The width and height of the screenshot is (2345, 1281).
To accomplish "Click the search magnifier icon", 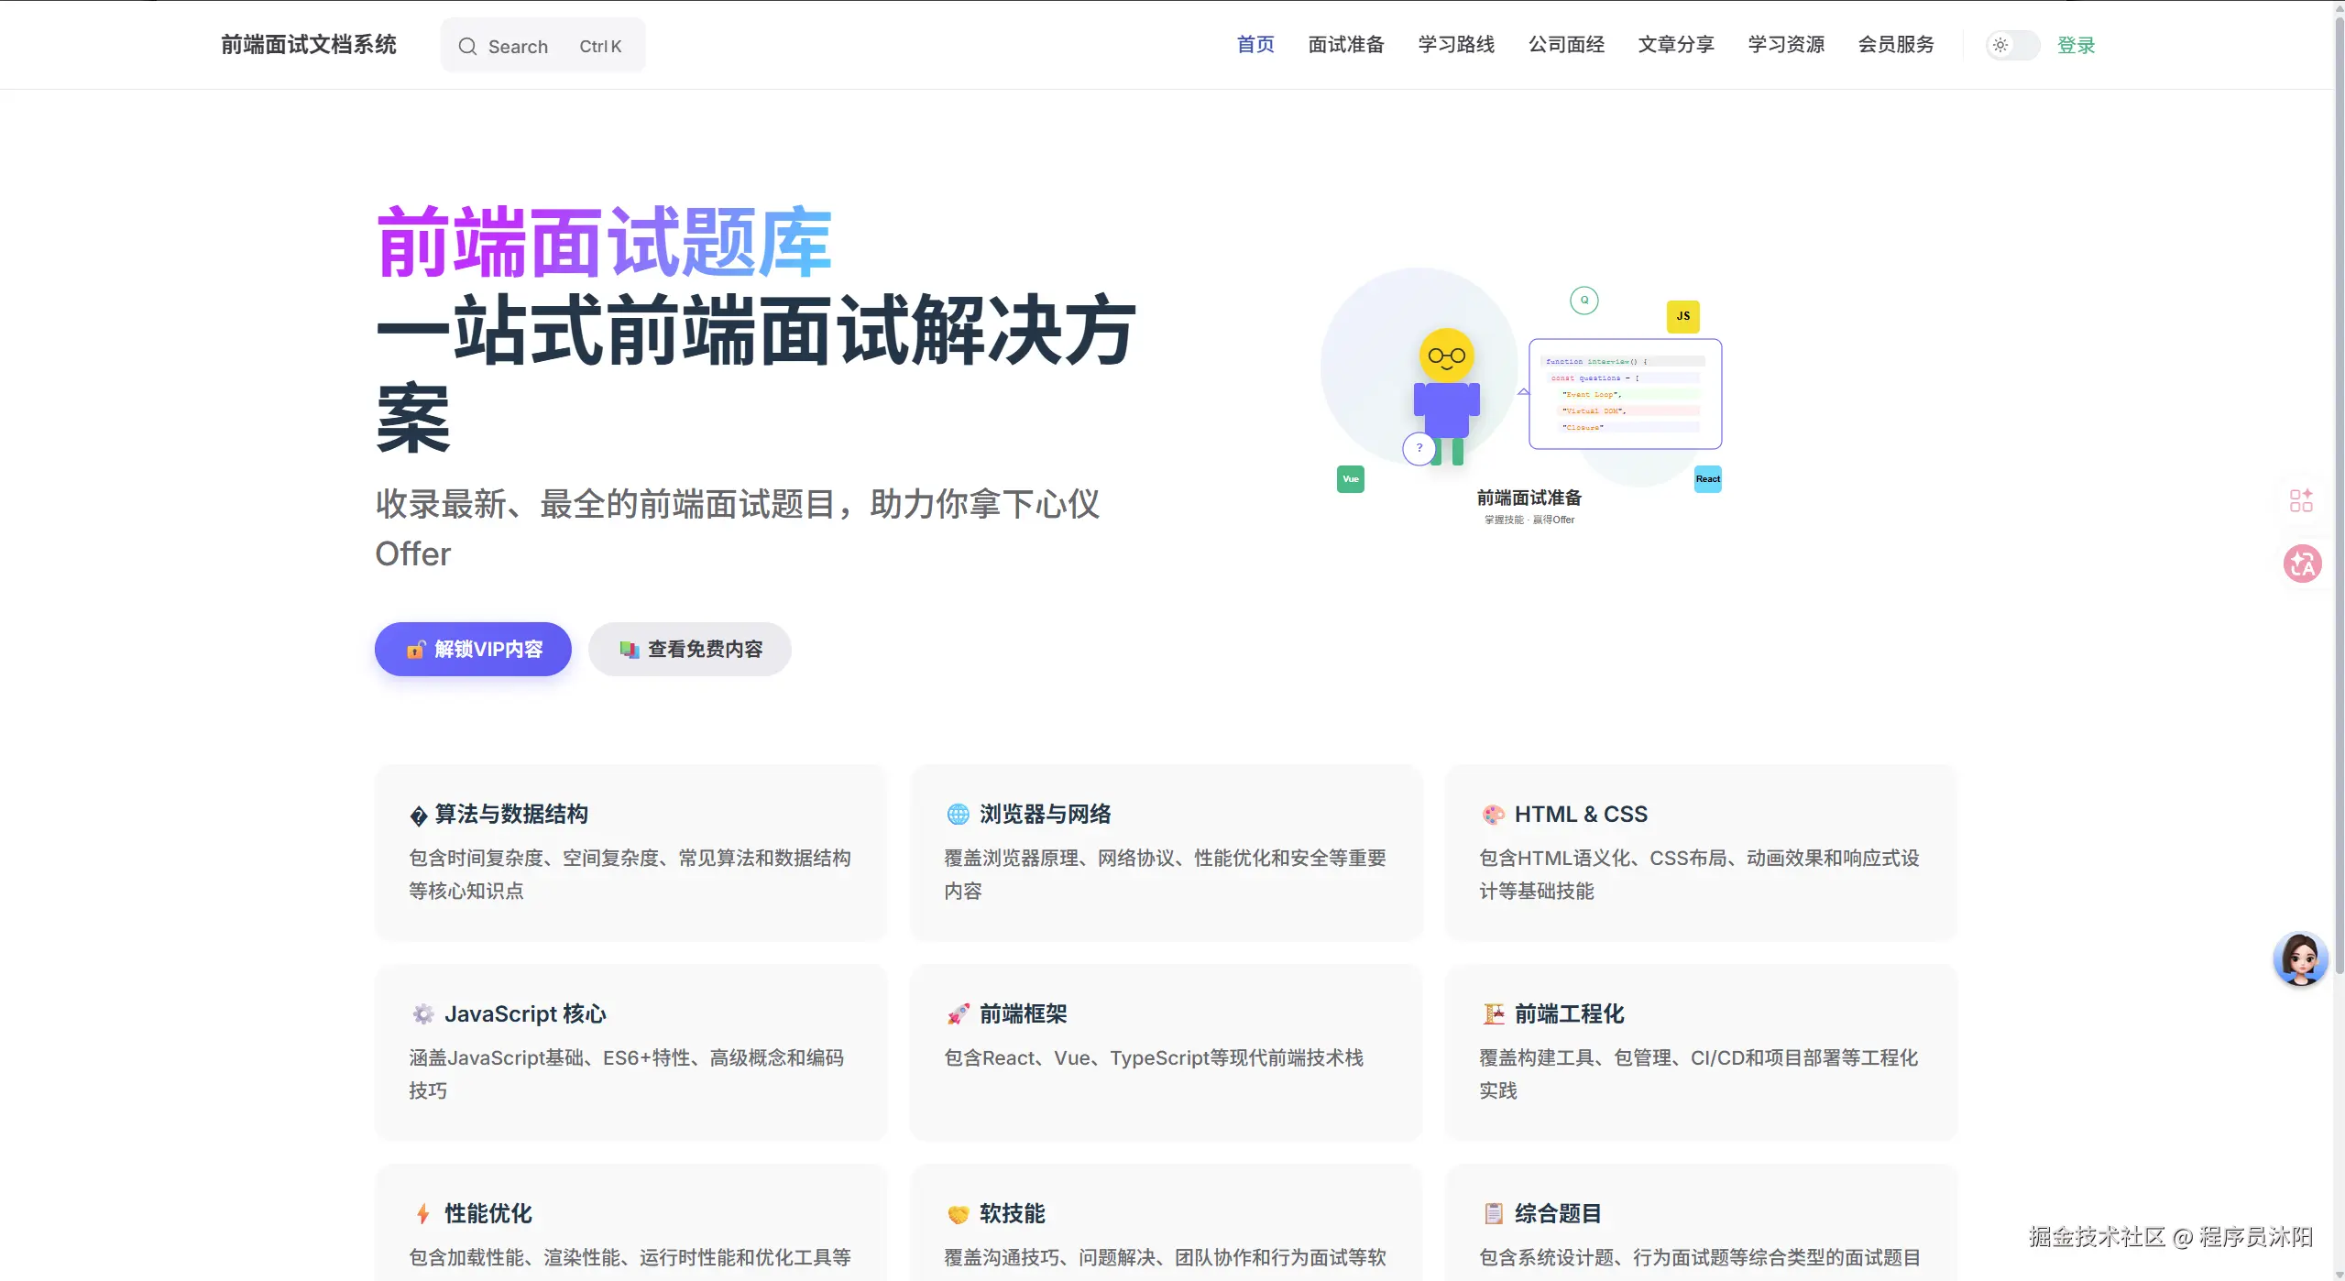I will [467, 46].
